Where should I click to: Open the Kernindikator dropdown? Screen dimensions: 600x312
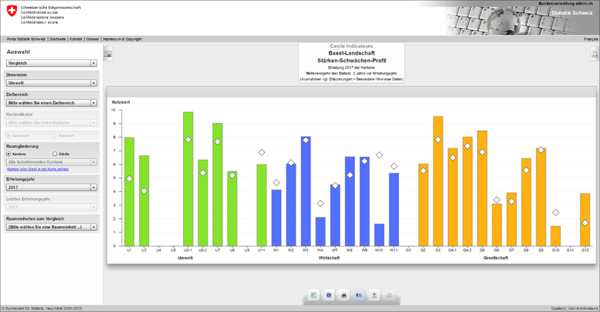click(x=52, y=123)
